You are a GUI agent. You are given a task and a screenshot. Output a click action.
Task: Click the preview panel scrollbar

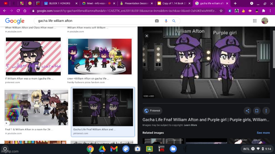[274, 49]
